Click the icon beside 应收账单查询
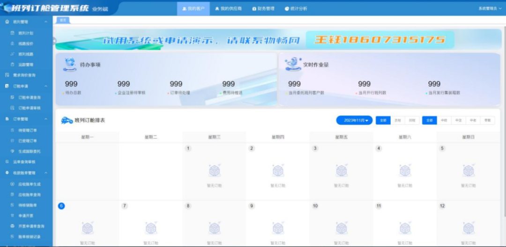 pos(13,195)
